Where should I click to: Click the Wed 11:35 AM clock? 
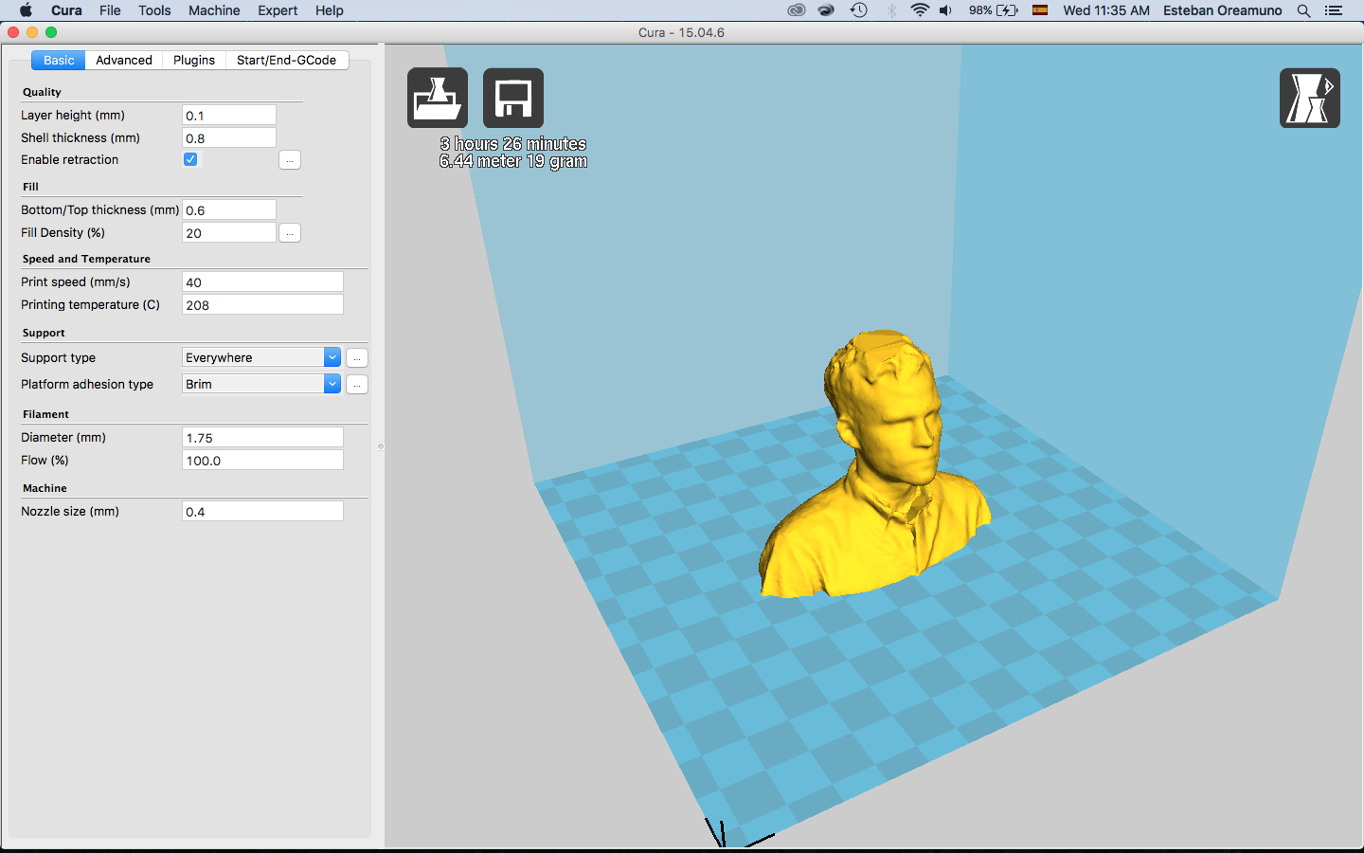point(1106,10)
